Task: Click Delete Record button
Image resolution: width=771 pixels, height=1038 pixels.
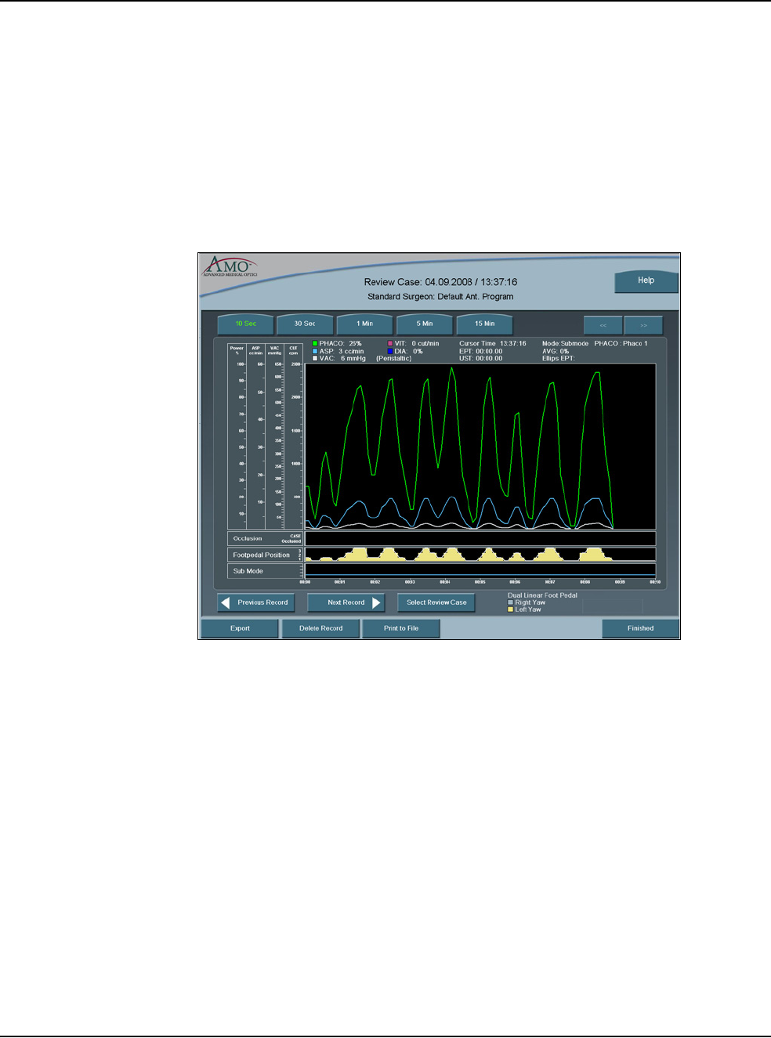Action: [x=320, y=628]
